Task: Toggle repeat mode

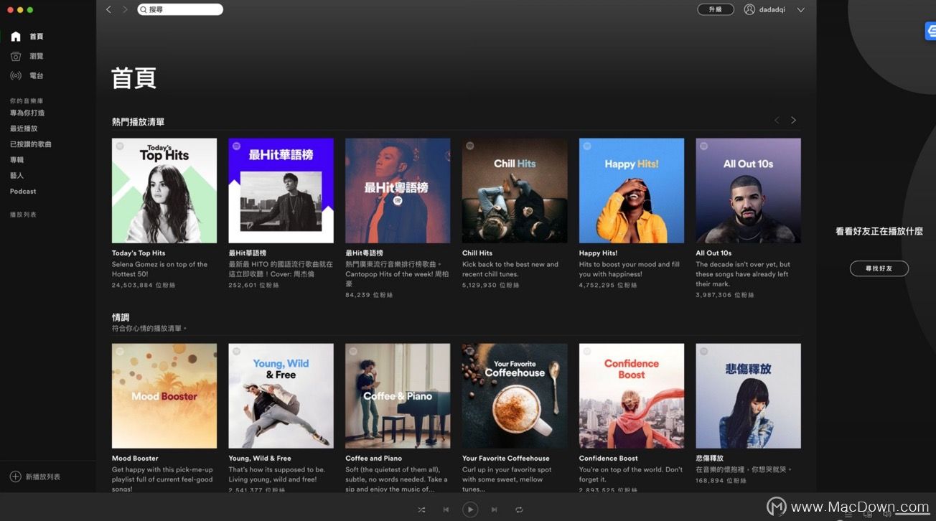Action: [519, 510]
